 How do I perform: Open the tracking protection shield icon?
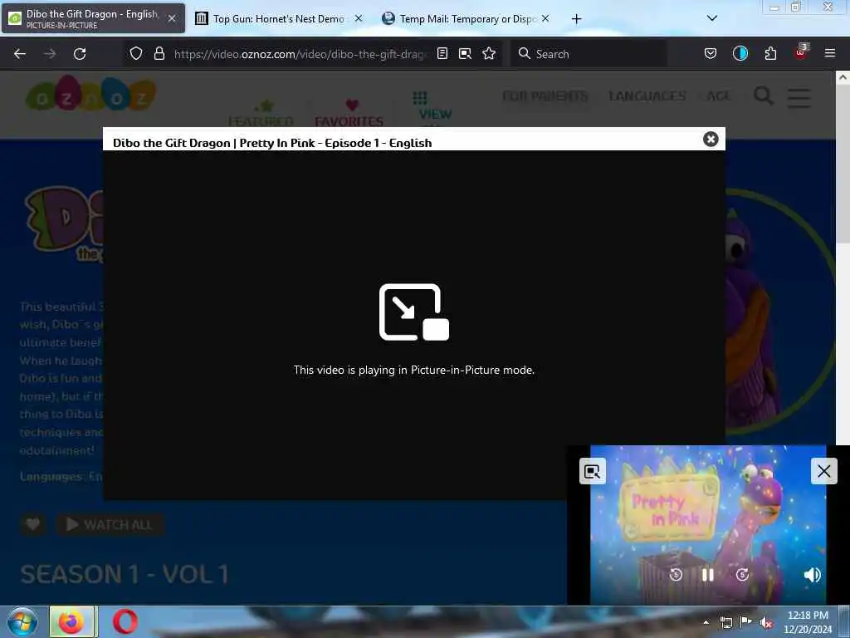(x=136, y=53)
